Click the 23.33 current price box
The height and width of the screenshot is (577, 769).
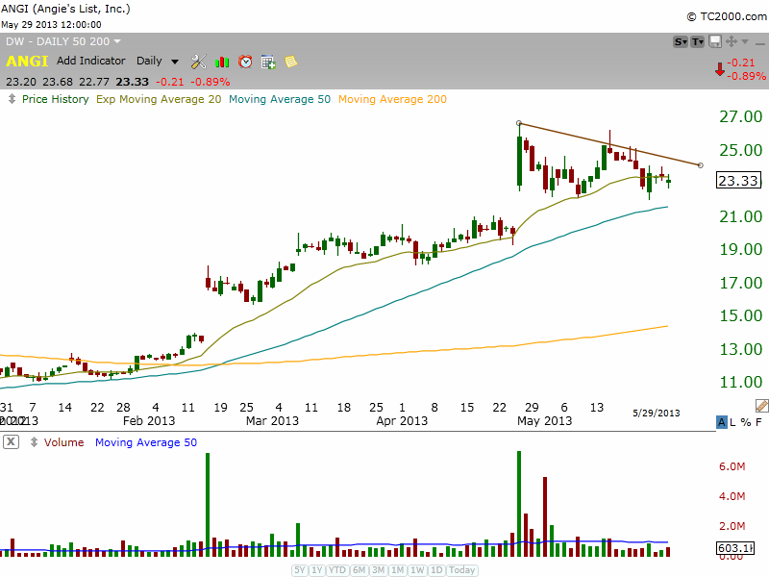coord(738,181)
